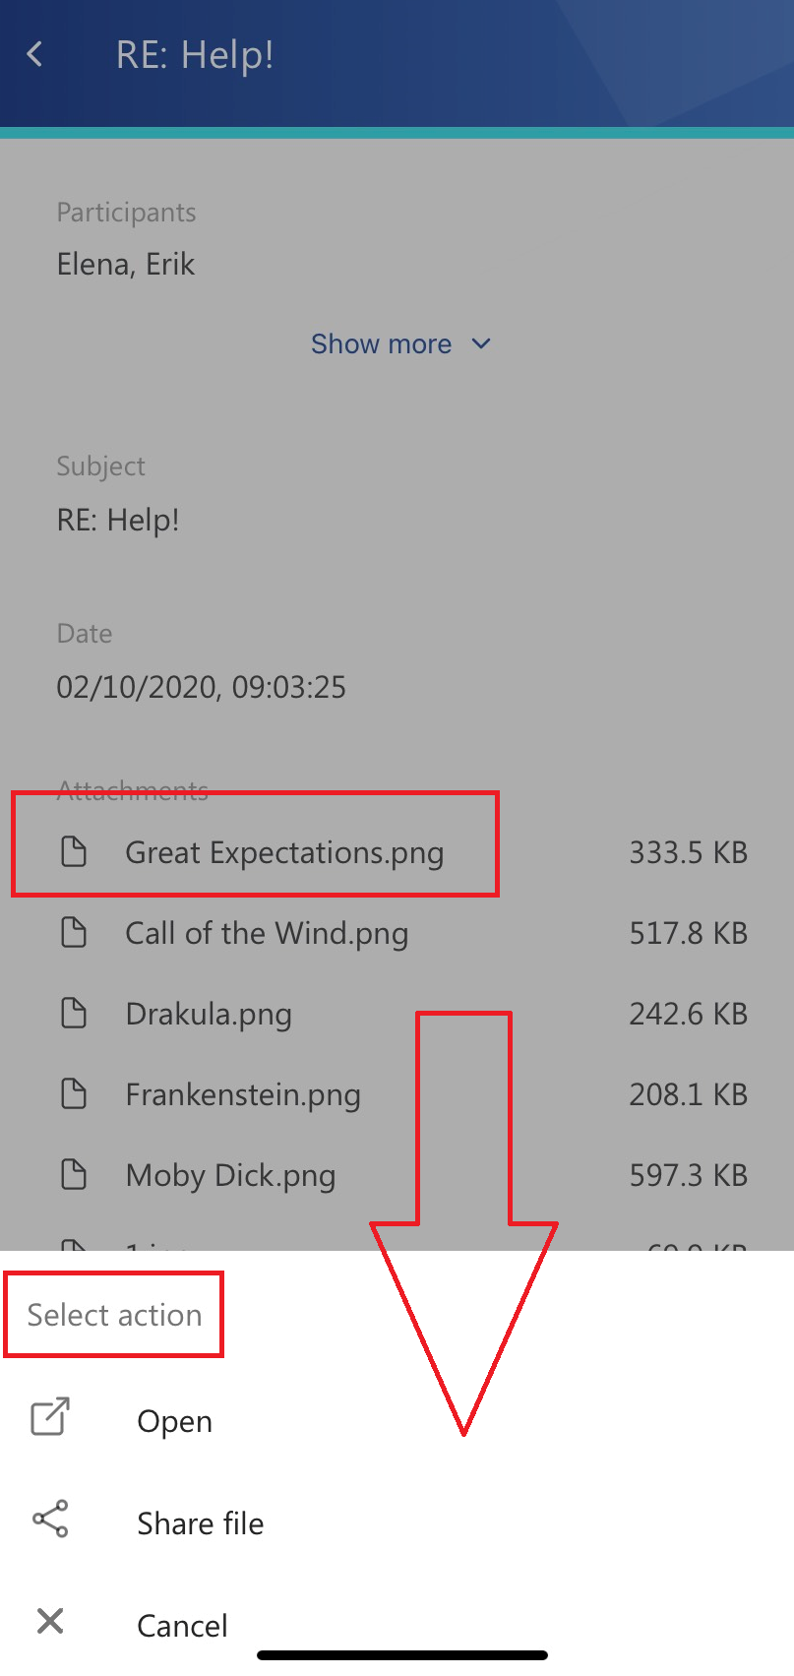Tap the back arrow in header

pos(35,54)
